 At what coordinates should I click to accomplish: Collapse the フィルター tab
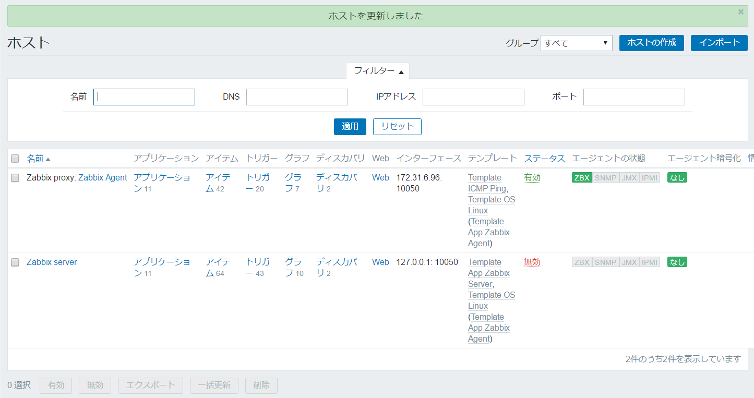coord(378,71)
